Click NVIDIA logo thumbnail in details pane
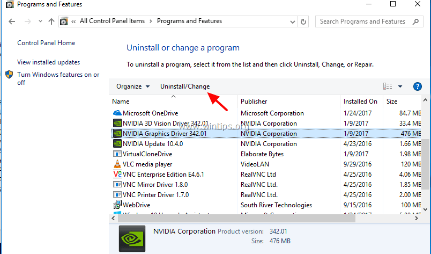The image size is (431, 254). pos(132,238)
